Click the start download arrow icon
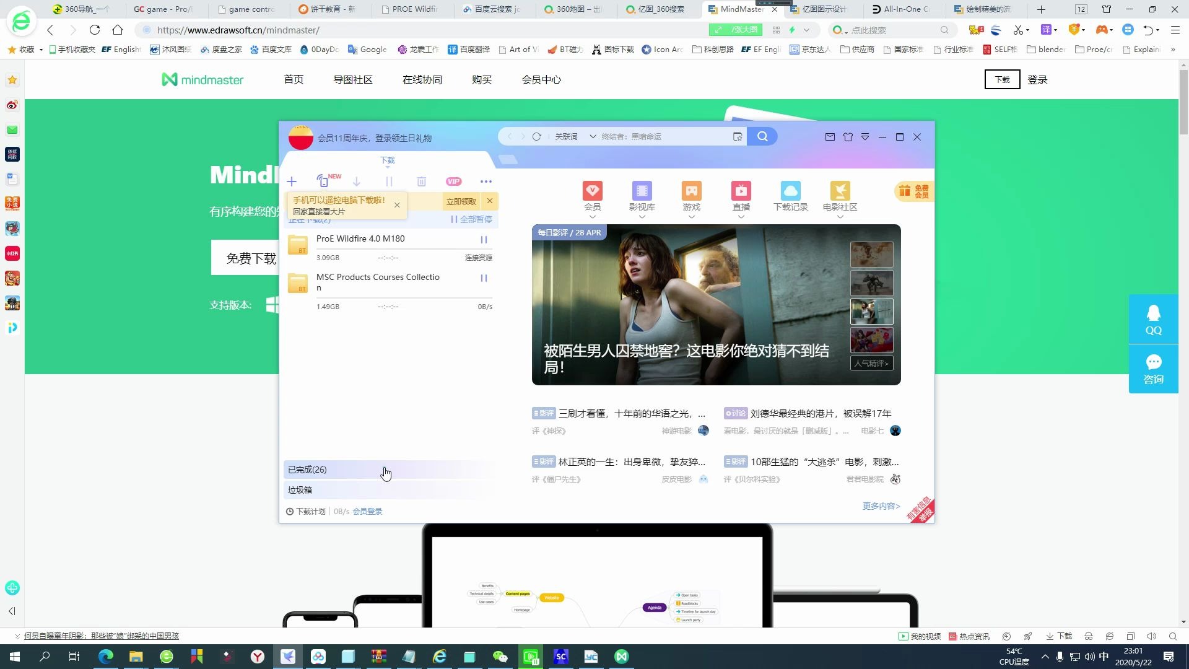Image resolution: width=1189 pixels, height=669 pixels. pos(357,181)
